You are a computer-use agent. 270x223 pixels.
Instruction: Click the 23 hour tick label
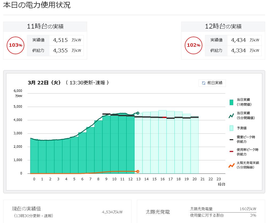pos(218,179)
